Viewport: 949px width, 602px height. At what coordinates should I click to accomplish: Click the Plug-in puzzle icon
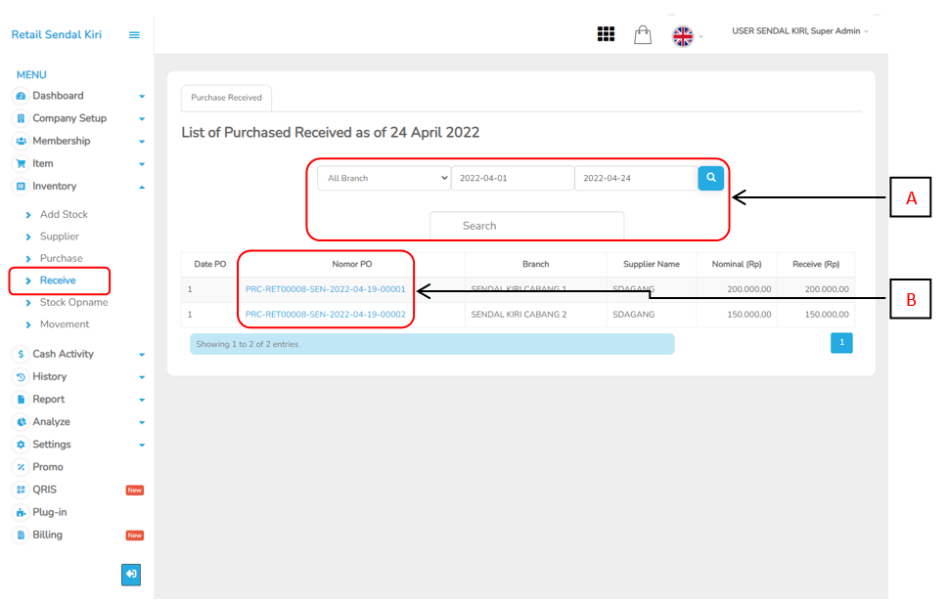click(22, 512)
